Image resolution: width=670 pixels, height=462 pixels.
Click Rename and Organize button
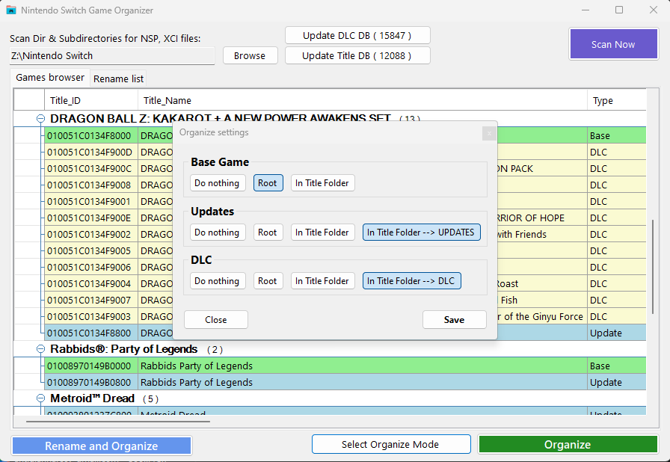(101, 446)
